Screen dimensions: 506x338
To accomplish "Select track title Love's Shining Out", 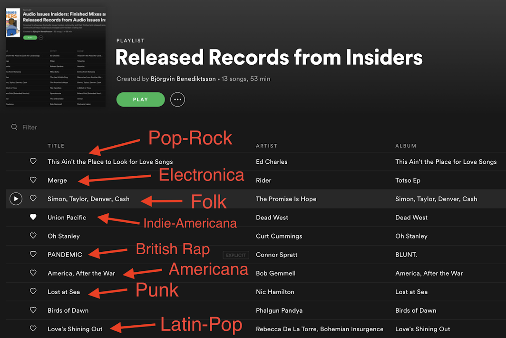I will coord(75,329).
